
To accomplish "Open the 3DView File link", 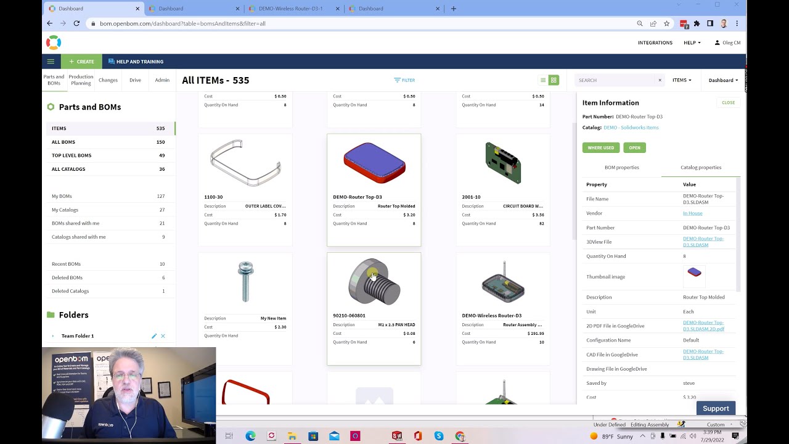I will [x=703, y=242].
